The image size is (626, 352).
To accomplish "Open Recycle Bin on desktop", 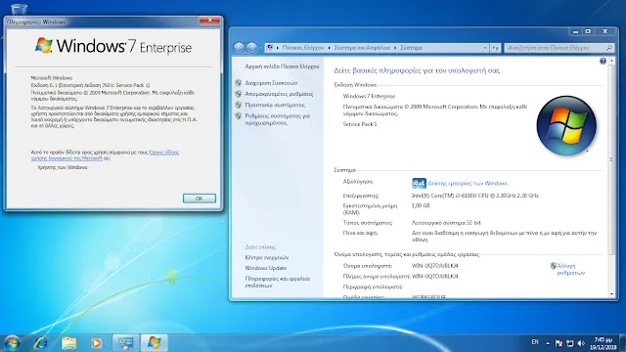I will click(x=19, y=9).
